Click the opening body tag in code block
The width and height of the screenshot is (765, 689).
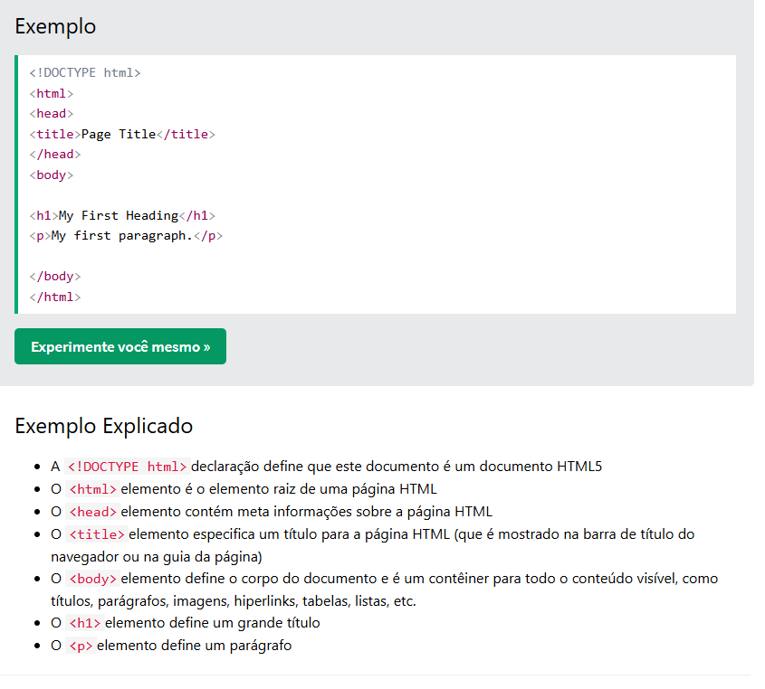pos(51,175)
